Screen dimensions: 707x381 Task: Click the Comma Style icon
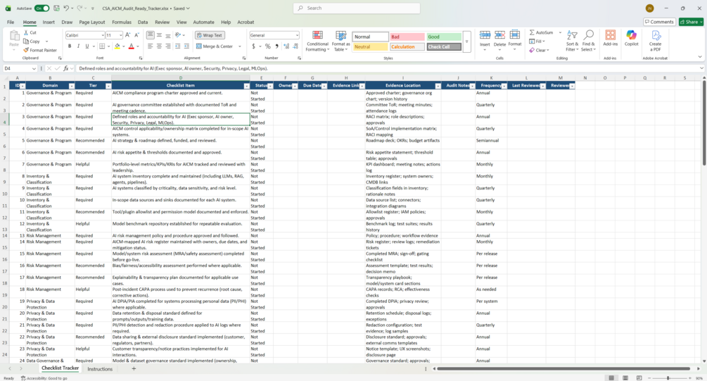point(276,46)
